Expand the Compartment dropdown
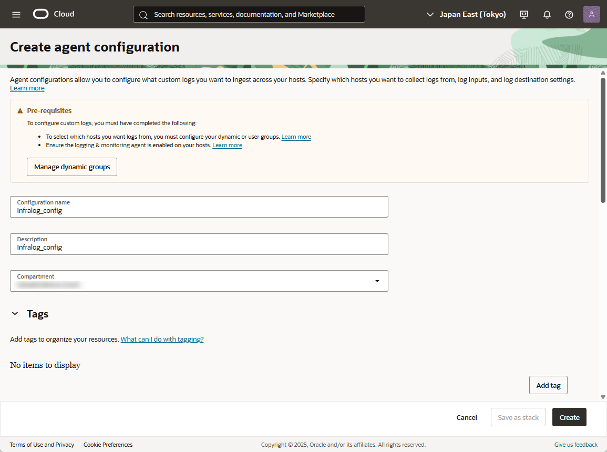607x452 pixels. coord(377,281)
